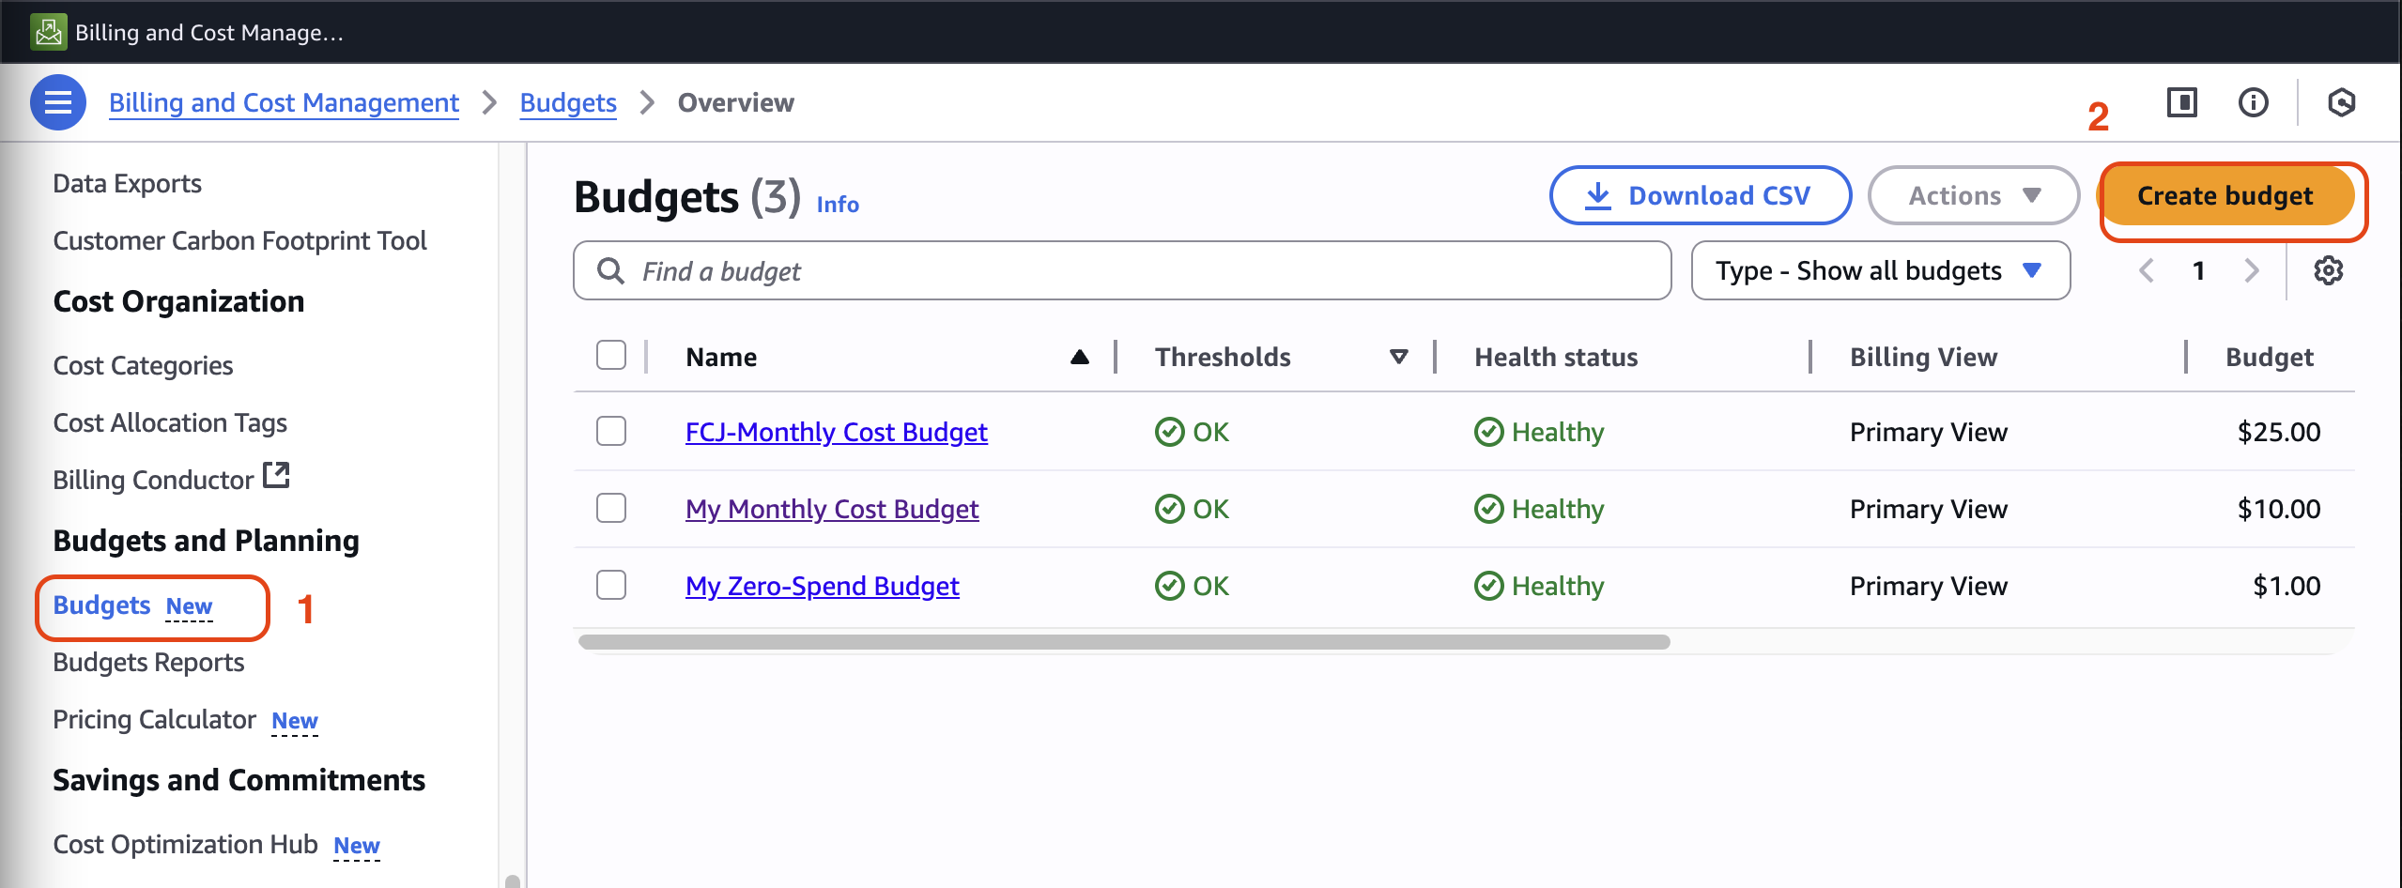The image size is (2402, 888).
Task: Select Cost Categories in sidebar
Action: [x=143, y=366]
